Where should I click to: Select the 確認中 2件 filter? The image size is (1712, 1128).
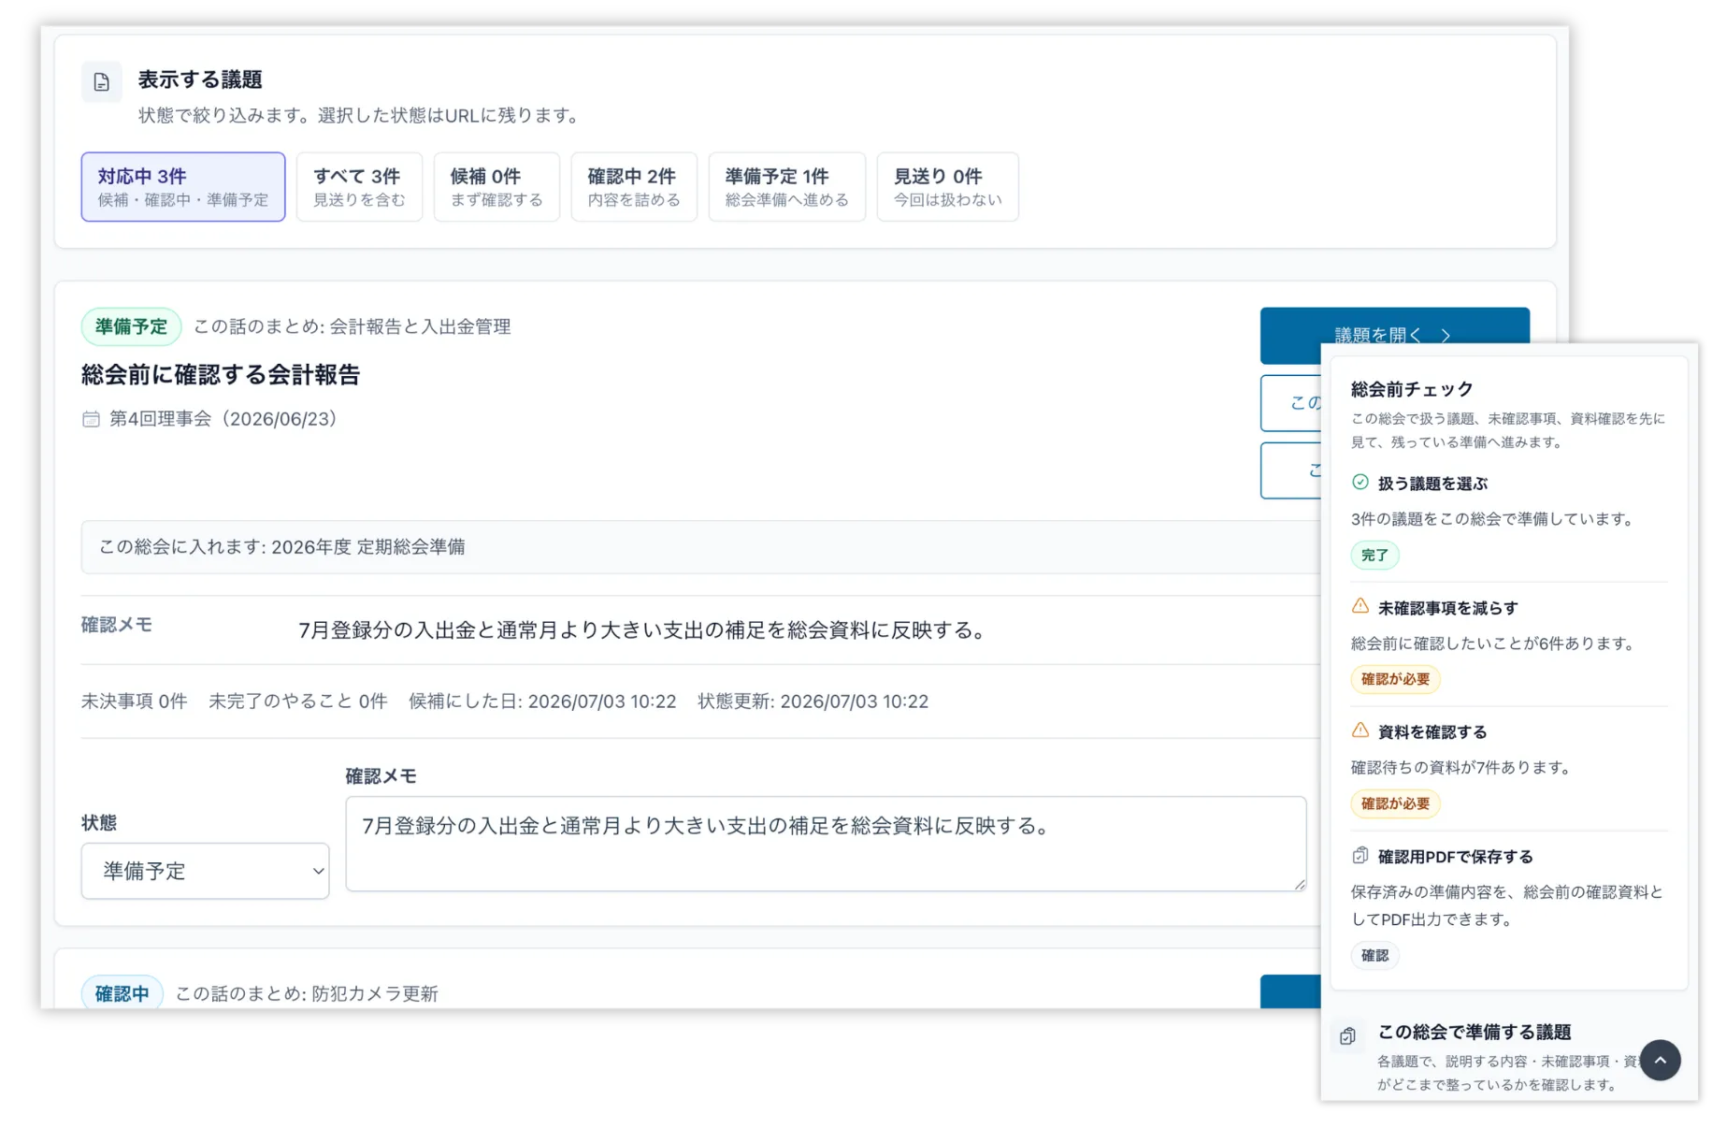pos(634,187)
